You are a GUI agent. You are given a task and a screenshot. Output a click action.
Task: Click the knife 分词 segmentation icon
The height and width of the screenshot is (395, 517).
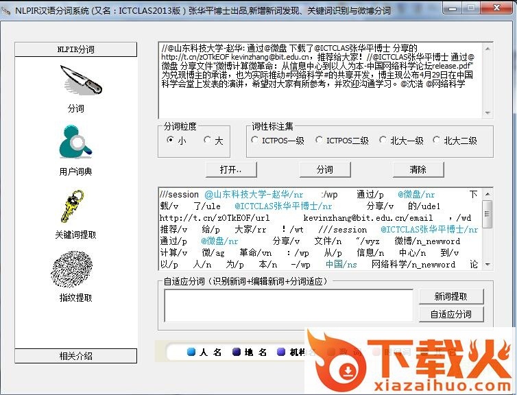[80, 81]
